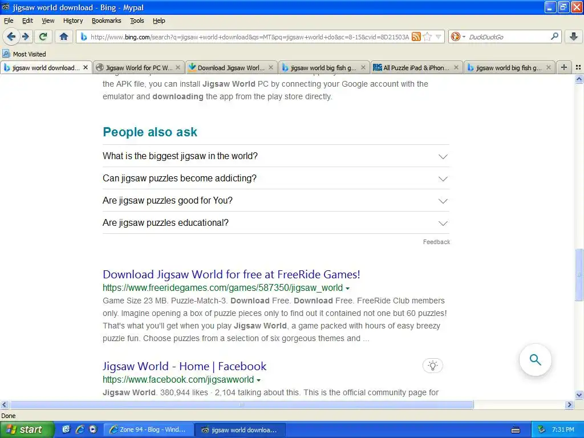Click the keyboard icon in taskbar
The height and width of the screenshot is (438, 584).
516,430
